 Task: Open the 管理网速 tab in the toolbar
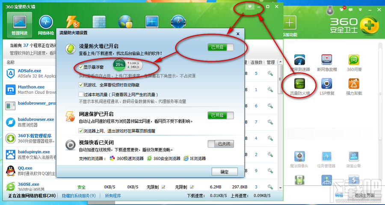click(21, 25)
